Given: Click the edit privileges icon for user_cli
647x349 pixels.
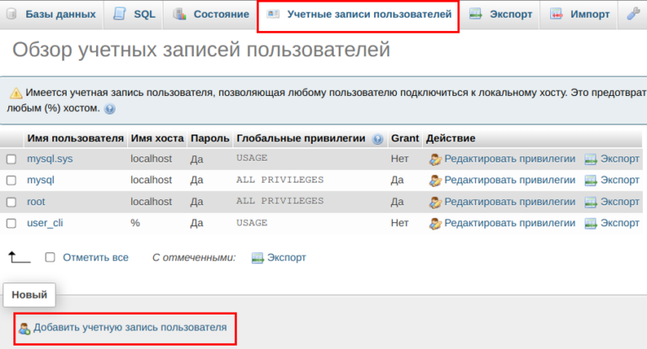Looking at the screenshot, I should [435, 224].
